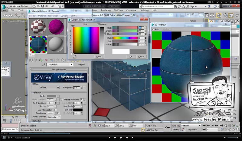
Task: Click the New Scene icon in quick access toolbar
Action: pyautogui.click(x=34, y=6)
